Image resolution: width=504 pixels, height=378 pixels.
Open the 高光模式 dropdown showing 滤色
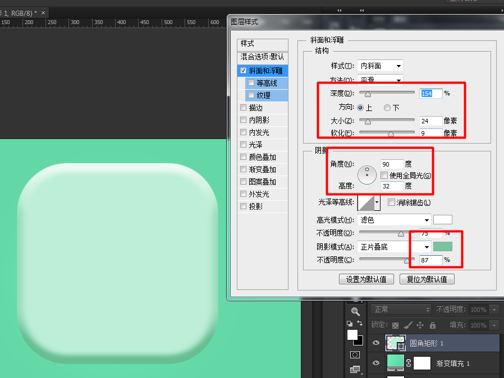393,219
